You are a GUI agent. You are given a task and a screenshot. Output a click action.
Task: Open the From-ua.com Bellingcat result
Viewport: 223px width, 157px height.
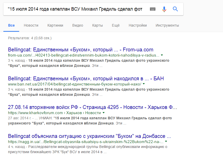[x=81, y=50]
